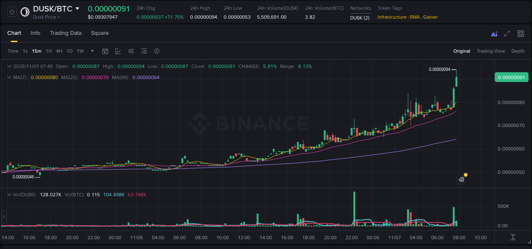Open the technical indicators icon
Viewport: 532px width, 249px height.
118,51
